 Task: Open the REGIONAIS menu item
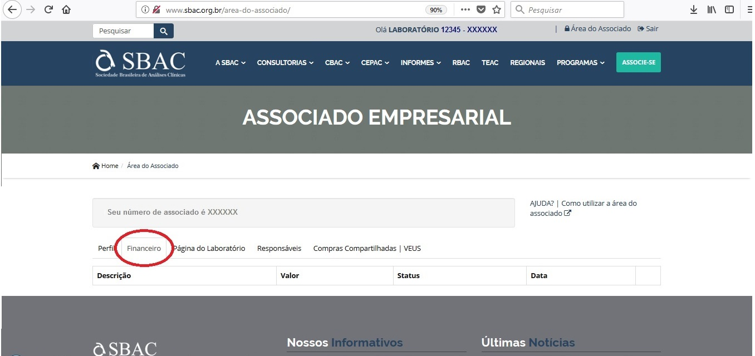tap(527, 63)
